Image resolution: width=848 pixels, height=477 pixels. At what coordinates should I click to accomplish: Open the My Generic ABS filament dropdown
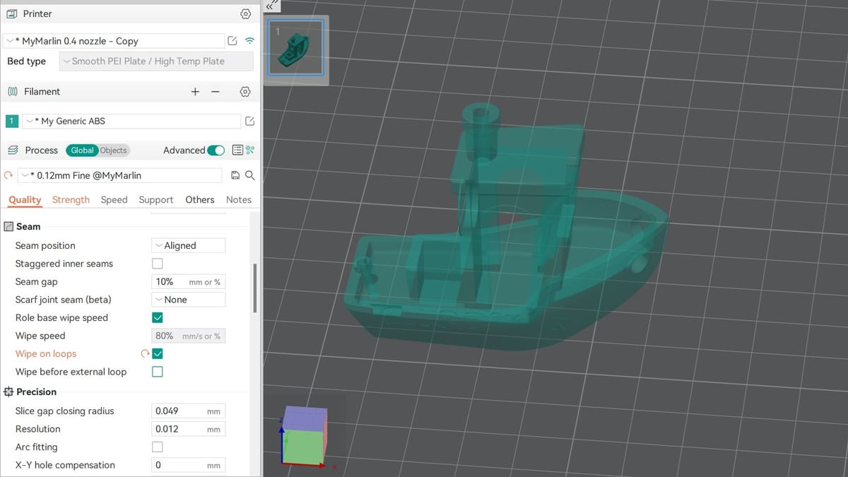tap(131, 122)
